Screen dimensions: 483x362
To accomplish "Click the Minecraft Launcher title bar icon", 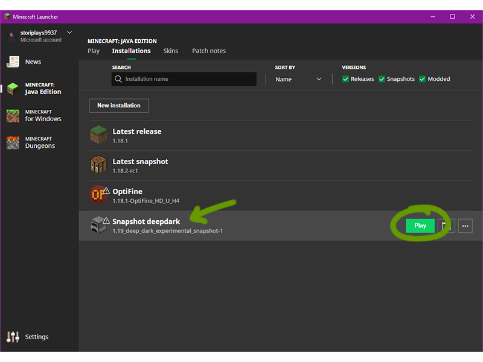I will (7, 17).
